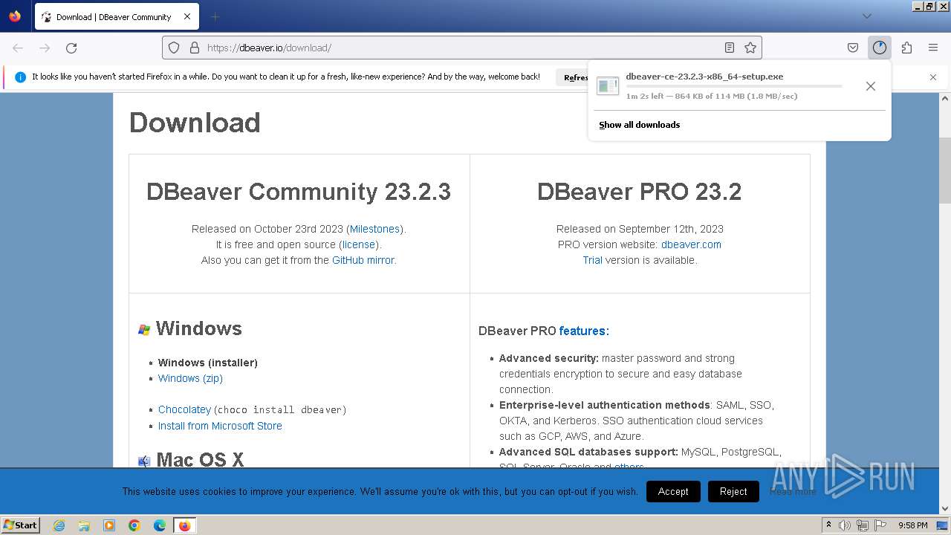Screen dimensions: 951x535
Task: Close the Download | DBeaver Community tab
Action: 186,16
